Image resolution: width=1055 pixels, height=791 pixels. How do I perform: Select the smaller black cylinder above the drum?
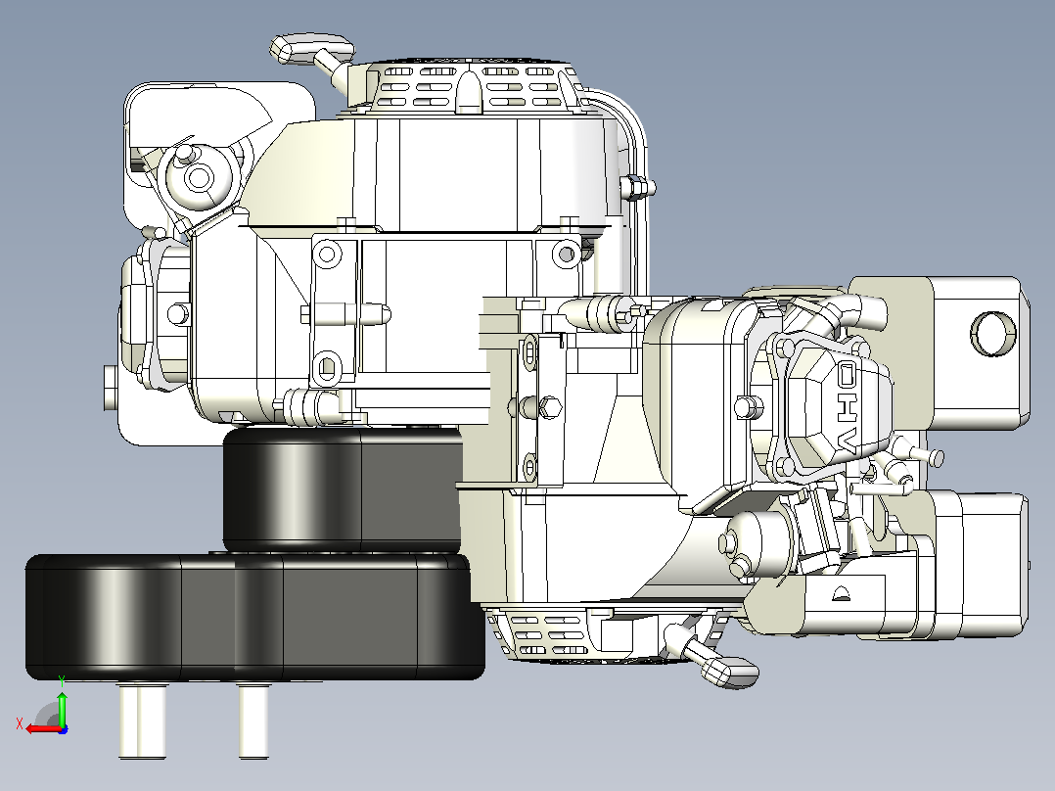click(x=344, y=489)
